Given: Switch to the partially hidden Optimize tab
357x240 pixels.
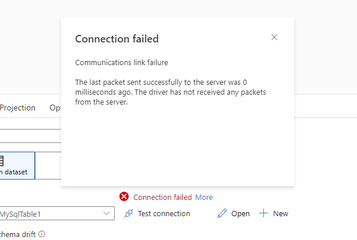Looking at the screenshot, I should click(55, 108).
